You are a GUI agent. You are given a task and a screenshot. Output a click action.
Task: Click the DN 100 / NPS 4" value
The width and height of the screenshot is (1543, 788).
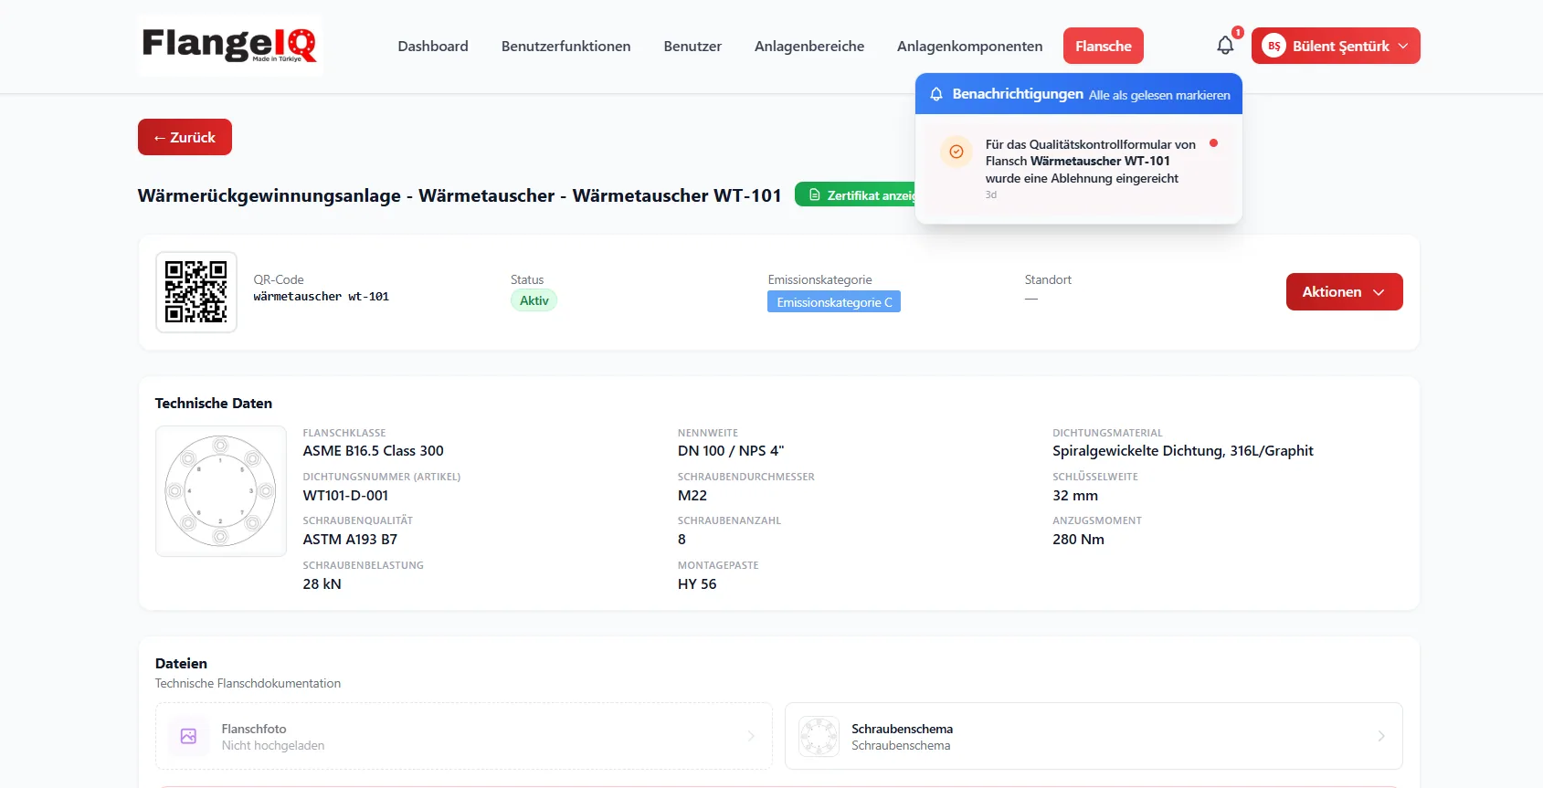(731, 451)
